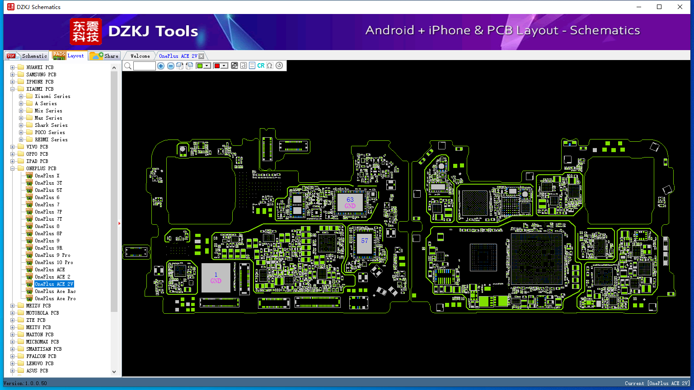Click the search input box in the toolbar
The image size is (694, 390).
(x=145, y=66)
